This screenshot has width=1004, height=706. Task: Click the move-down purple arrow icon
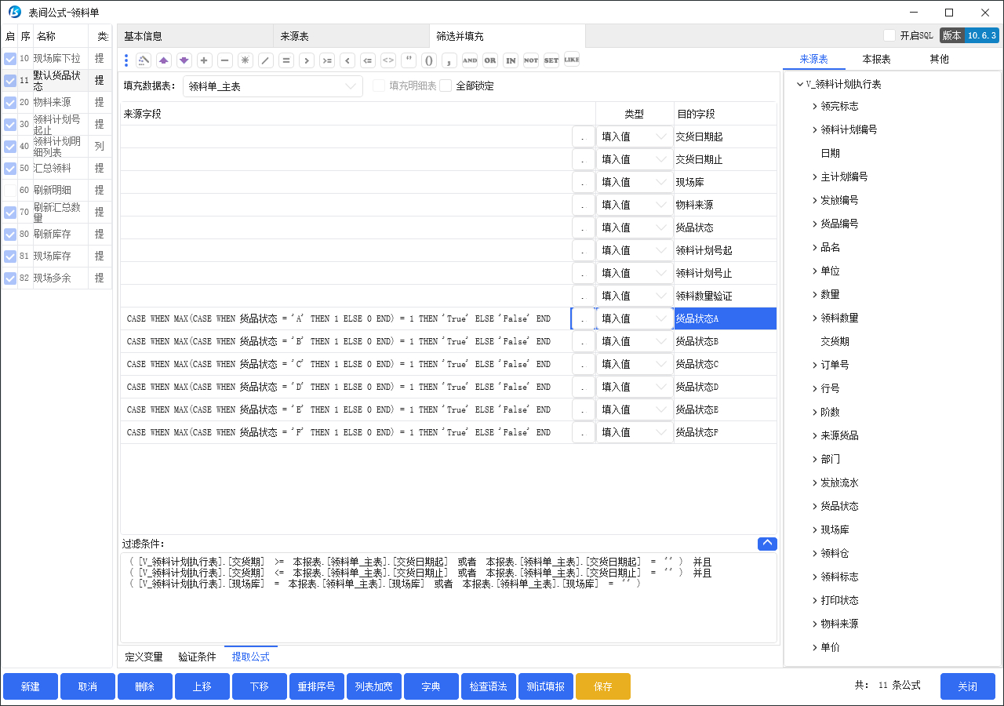tap(184, 60)
